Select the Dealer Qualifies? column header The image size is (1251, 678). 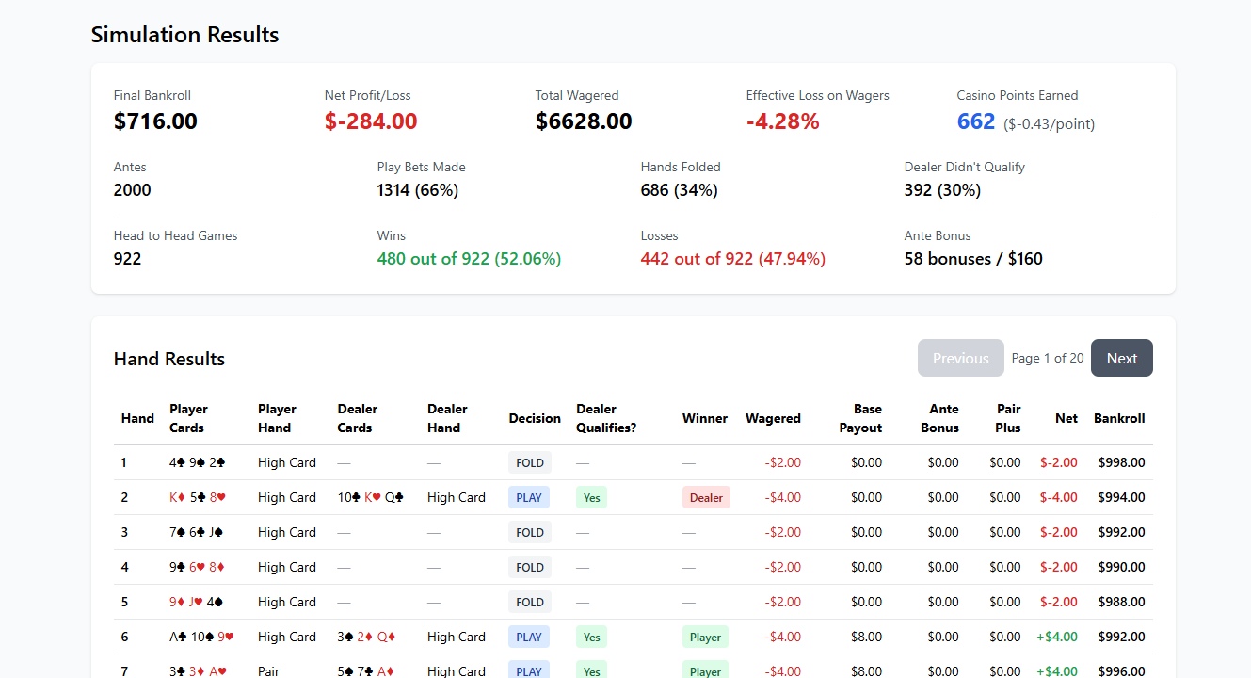606,418
